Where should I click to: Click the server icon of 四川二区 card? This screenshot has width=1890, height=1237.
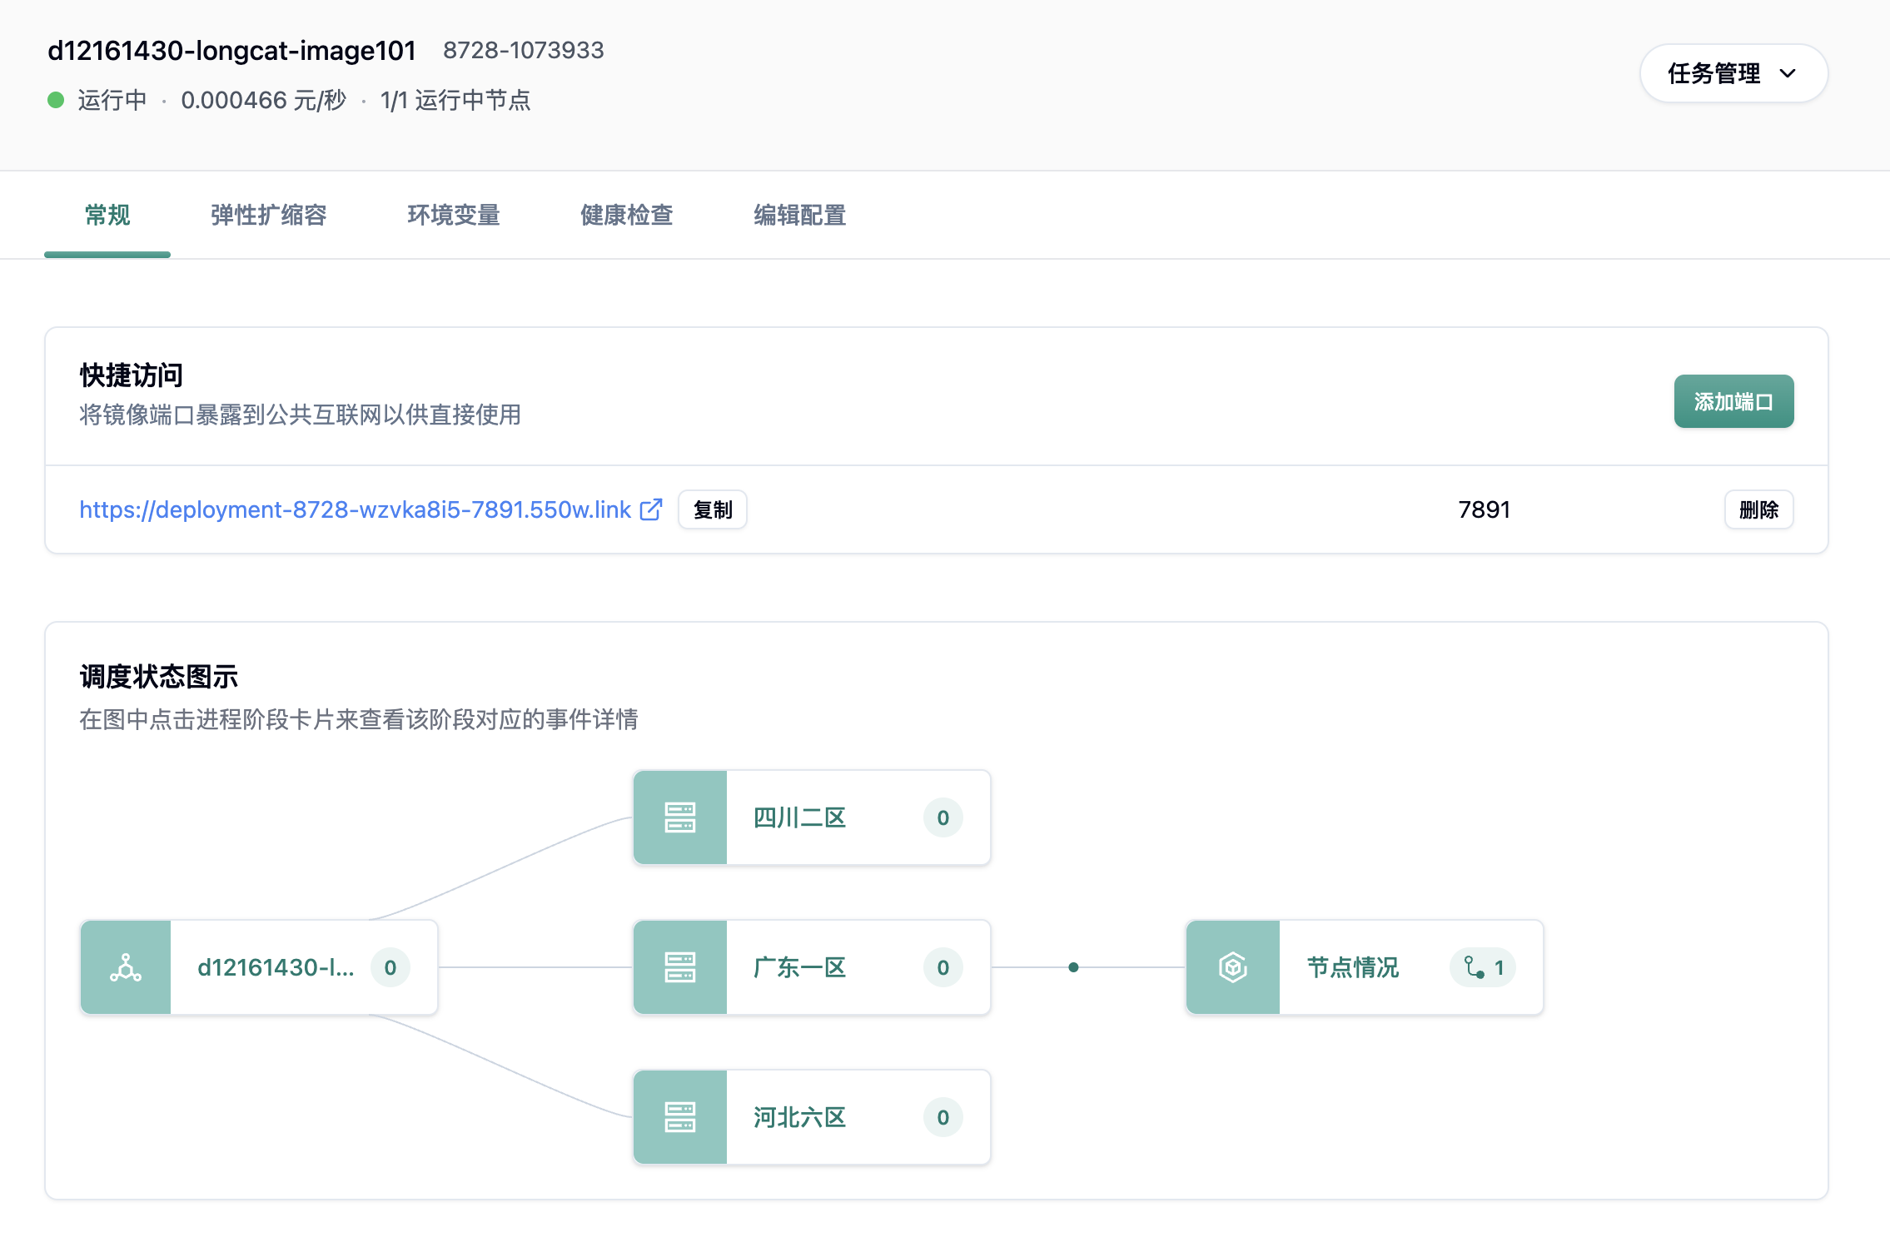coord(679,817)
